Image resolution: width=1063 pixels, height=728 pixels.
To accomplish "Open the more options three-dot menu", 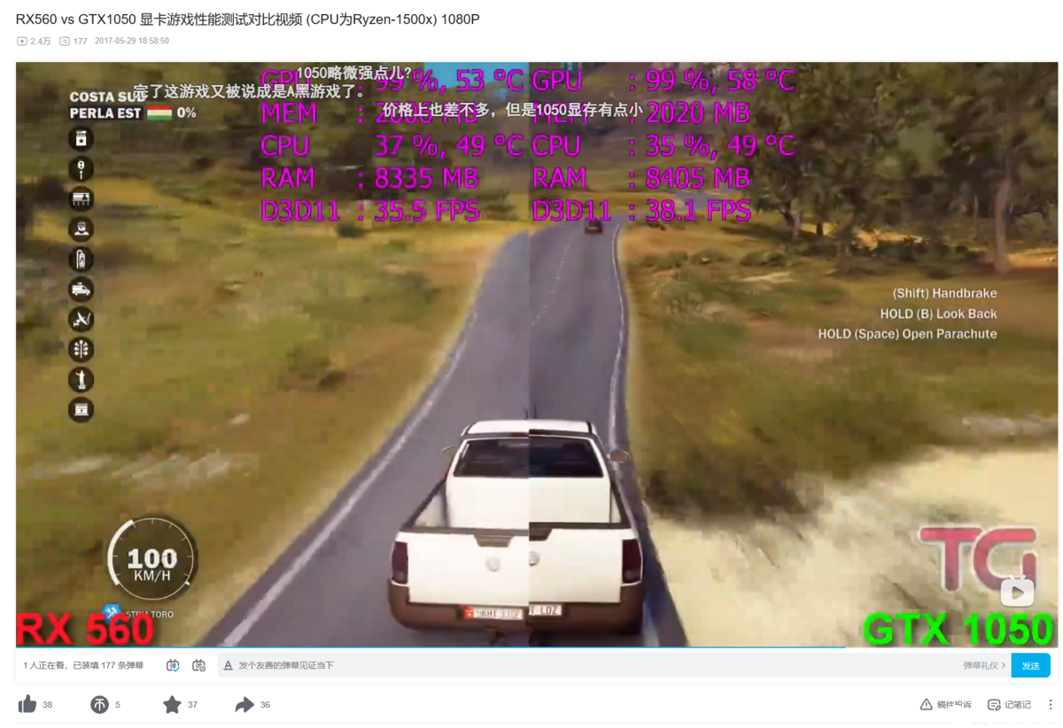I will pos(1051,704).
